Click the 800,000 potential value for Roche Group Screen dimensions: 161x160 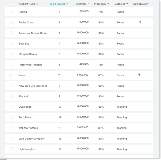[x=84, y=22]
